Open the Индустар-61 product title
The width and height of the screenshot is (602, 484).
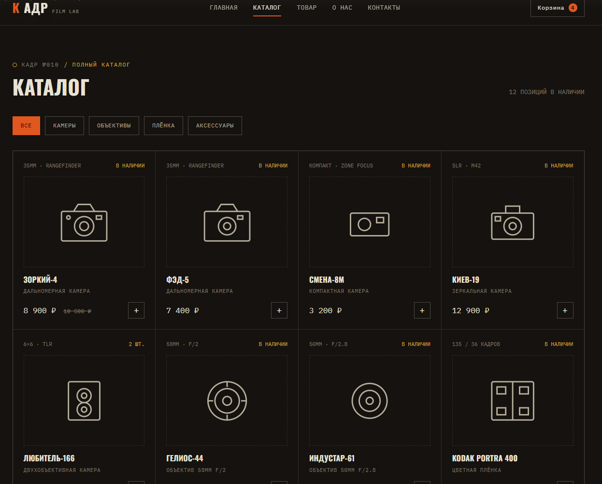[332, 458]
